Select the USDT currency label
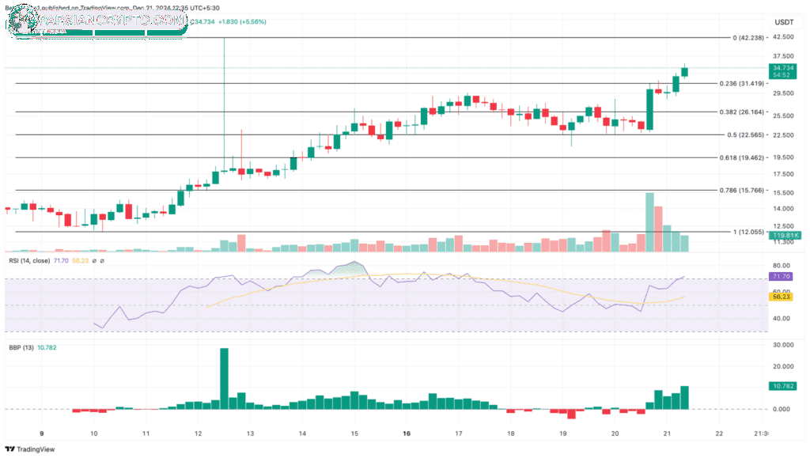Screen dimensions: 810x458 point(784,22)
